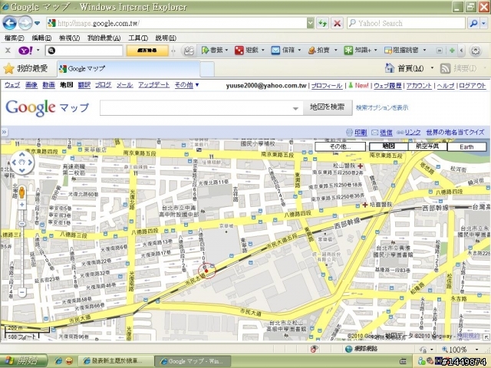
Task: Open a new blank tab
Action: coord(207,69)
